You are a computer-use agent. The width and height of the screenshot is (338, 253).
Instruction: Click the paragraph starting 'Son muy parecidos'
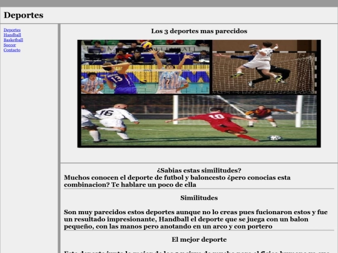[196, 219]
